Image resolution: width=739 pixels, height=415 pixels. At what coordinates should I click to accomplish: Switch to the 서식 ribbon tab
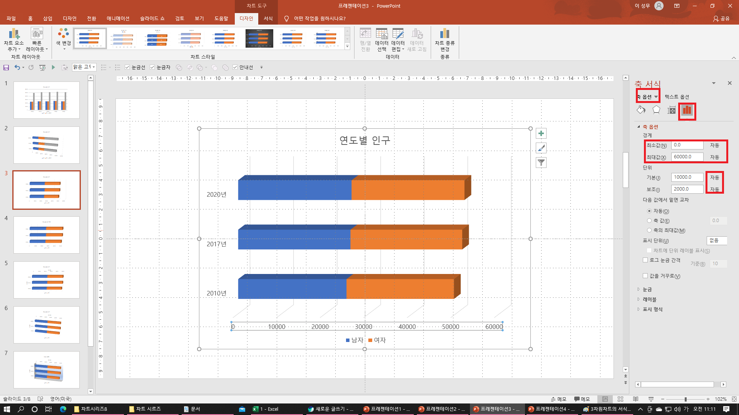[x=268, y=18]
